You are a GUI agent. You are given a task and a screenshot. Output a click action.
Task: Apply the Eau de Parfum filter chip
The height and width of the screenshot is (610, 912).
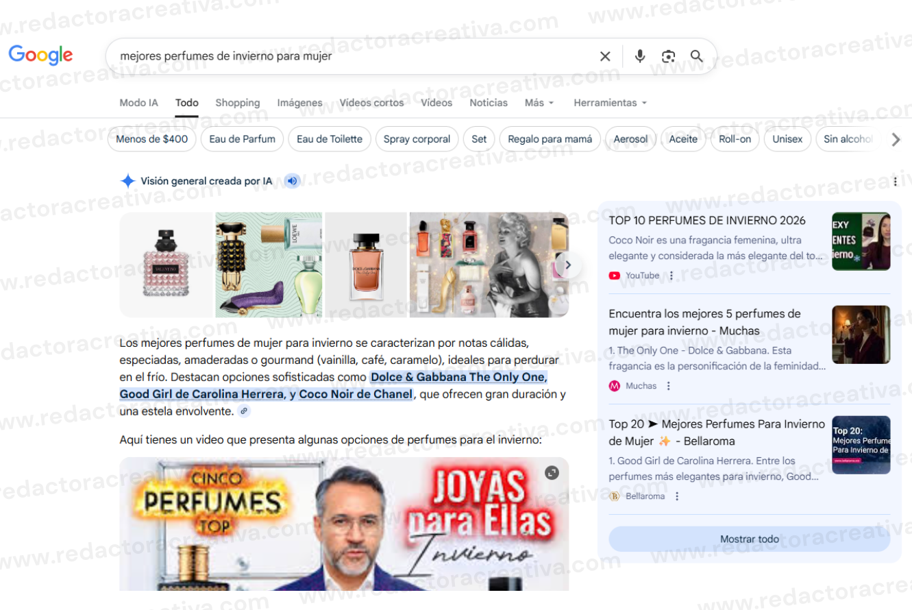tap(243, 139)
